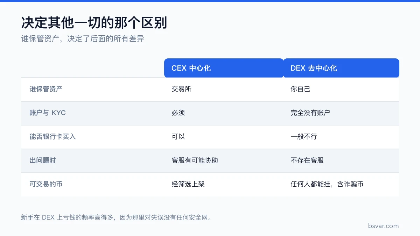Viewport: 420px width, 236px height.
Task: Click the row label 可交易的币
Action: click(46, 184)
